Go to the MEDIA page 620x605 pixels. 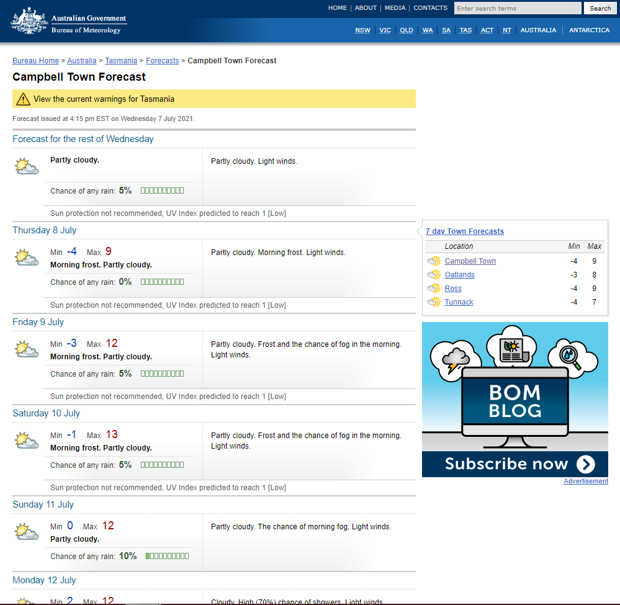395,8
